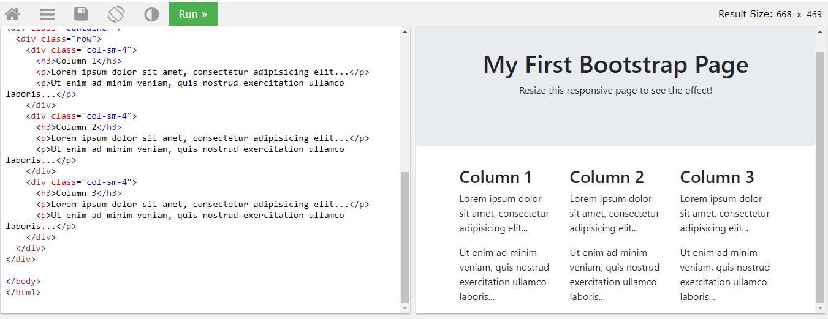Click the result pane scrollbar thumb
The image size is (828, 319).
click(821, 178)
